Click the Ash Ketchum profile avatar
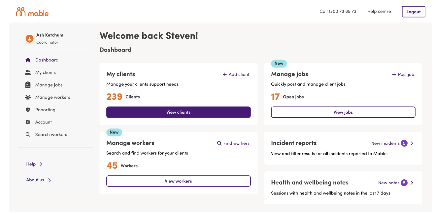 [x=30, y=39]
